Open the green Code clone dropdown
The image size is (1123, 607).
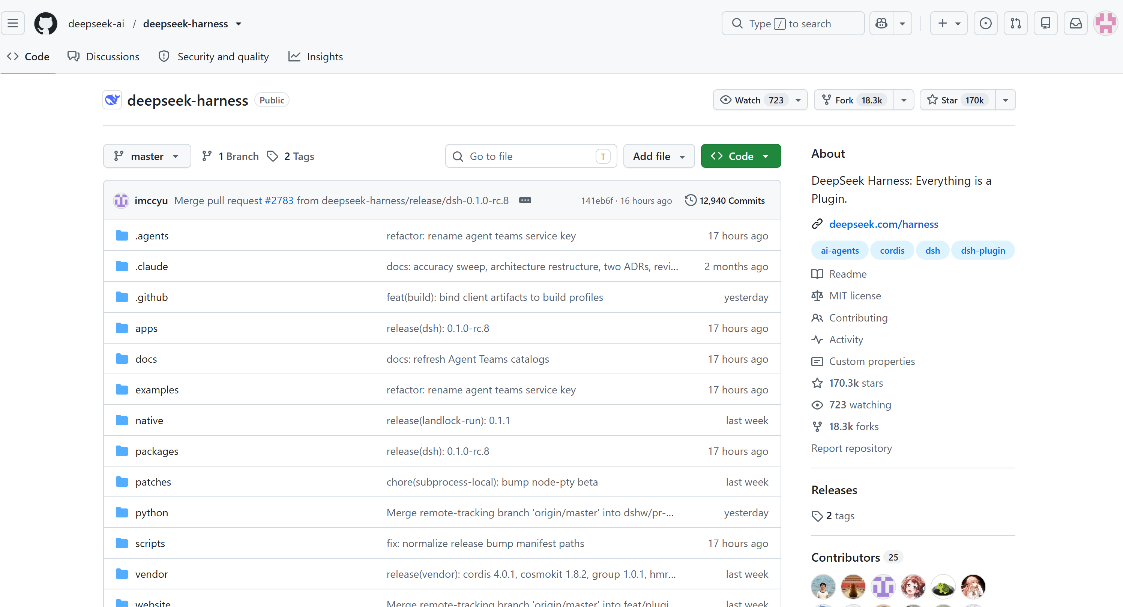[741, 156]
